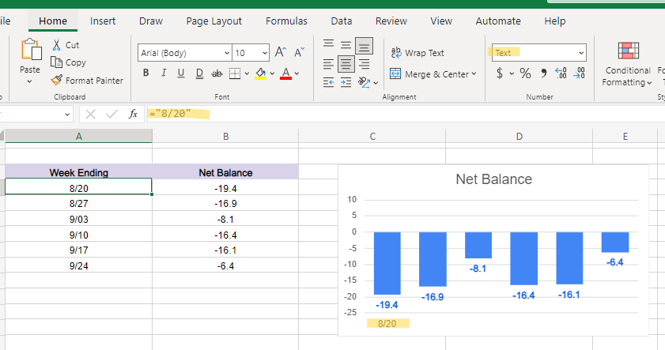
Task: Select the Net Balance header cell
Action: (x=225, y=172)
